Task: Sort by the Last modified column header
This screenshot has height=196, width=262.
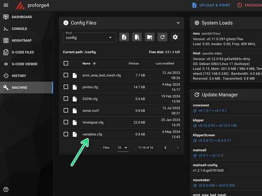Action: tap(165, 64)
